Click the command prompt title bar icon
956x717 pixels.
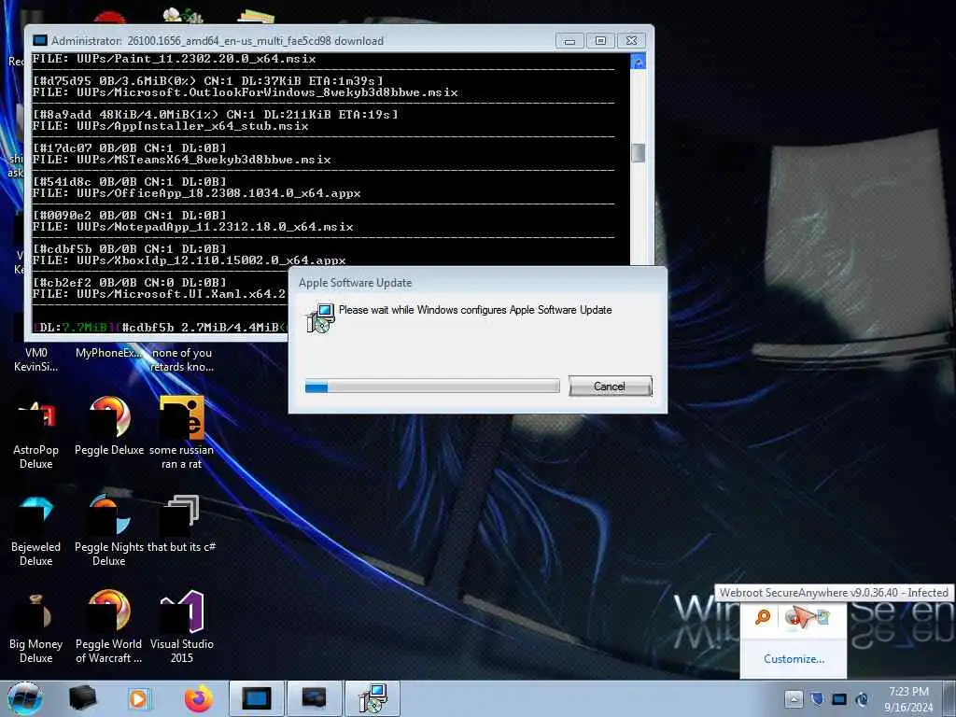40,41
